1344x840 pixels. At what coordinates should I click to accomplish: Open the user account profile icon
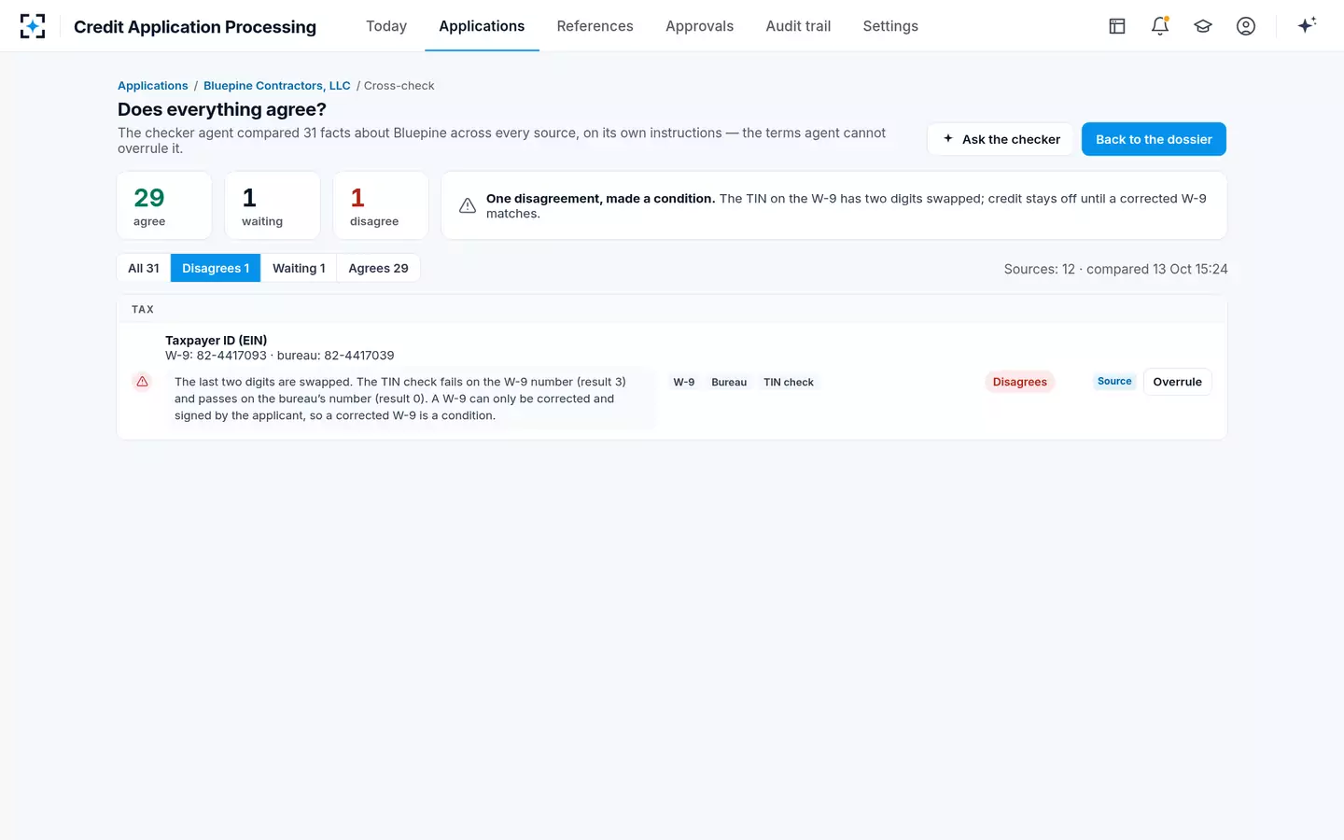click(1246, 26)
